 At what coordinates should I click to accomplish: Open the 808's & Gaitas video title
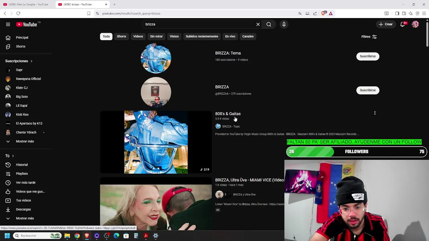[x=228, y=114]
